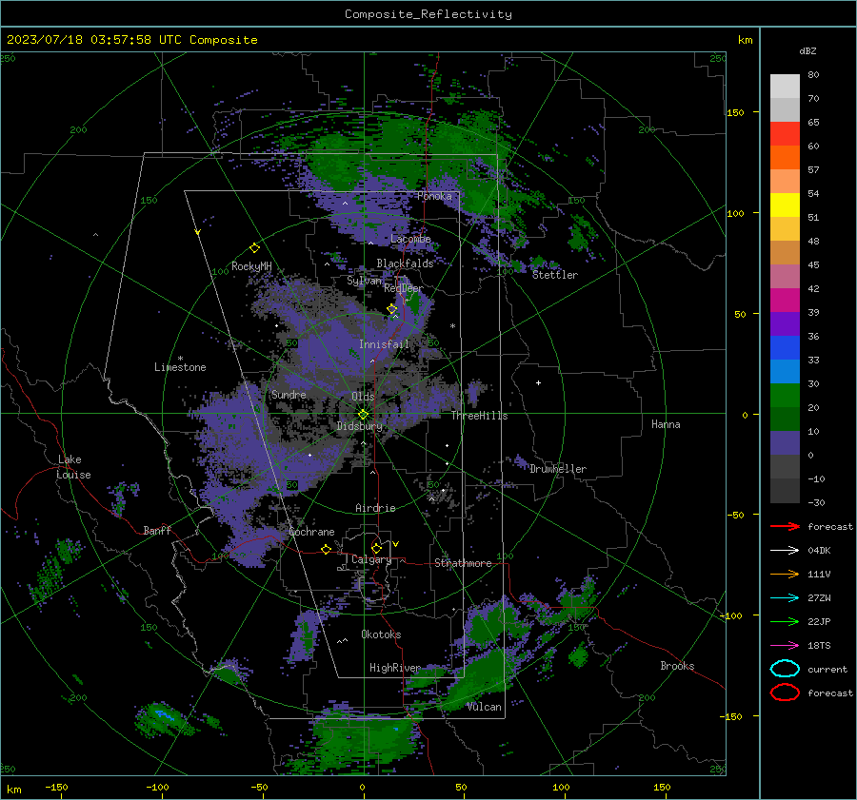The width and height of the screenshot is (857, 800).
Task: Click the 20 dBZ green swatch
Action: click(785, 396)
